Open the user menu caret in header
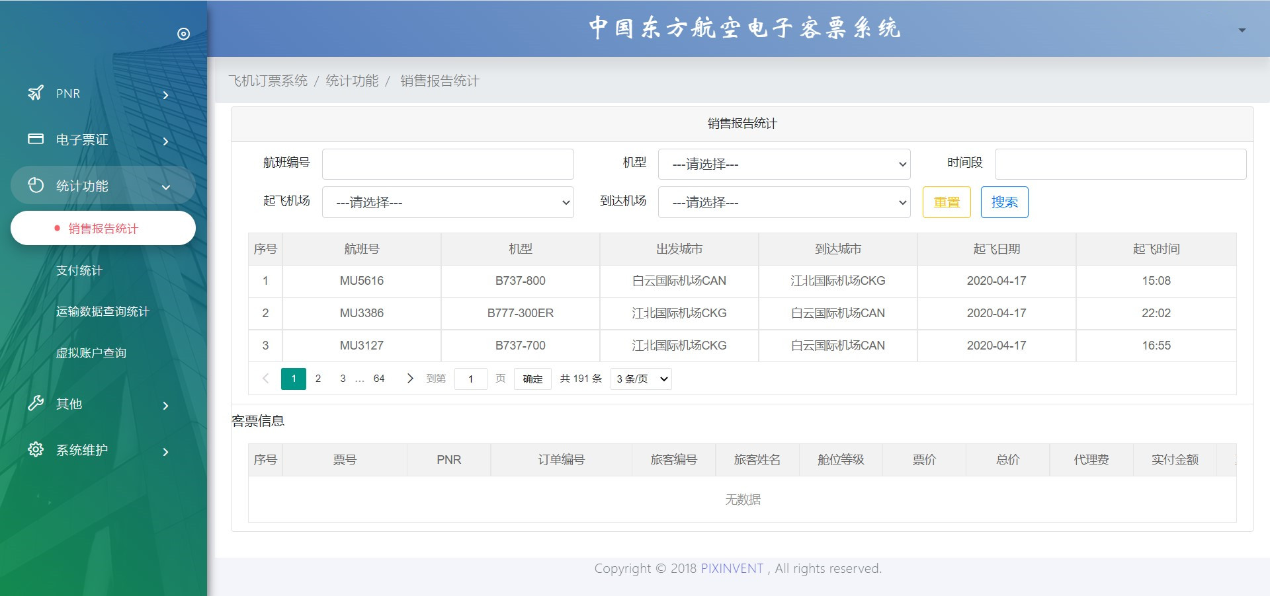The image size is (1270, 596). click(x=1242, y=30)
